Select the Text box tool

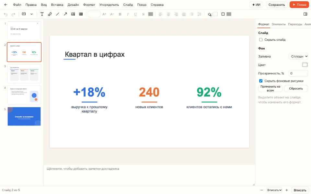click(x=42, y=14)
